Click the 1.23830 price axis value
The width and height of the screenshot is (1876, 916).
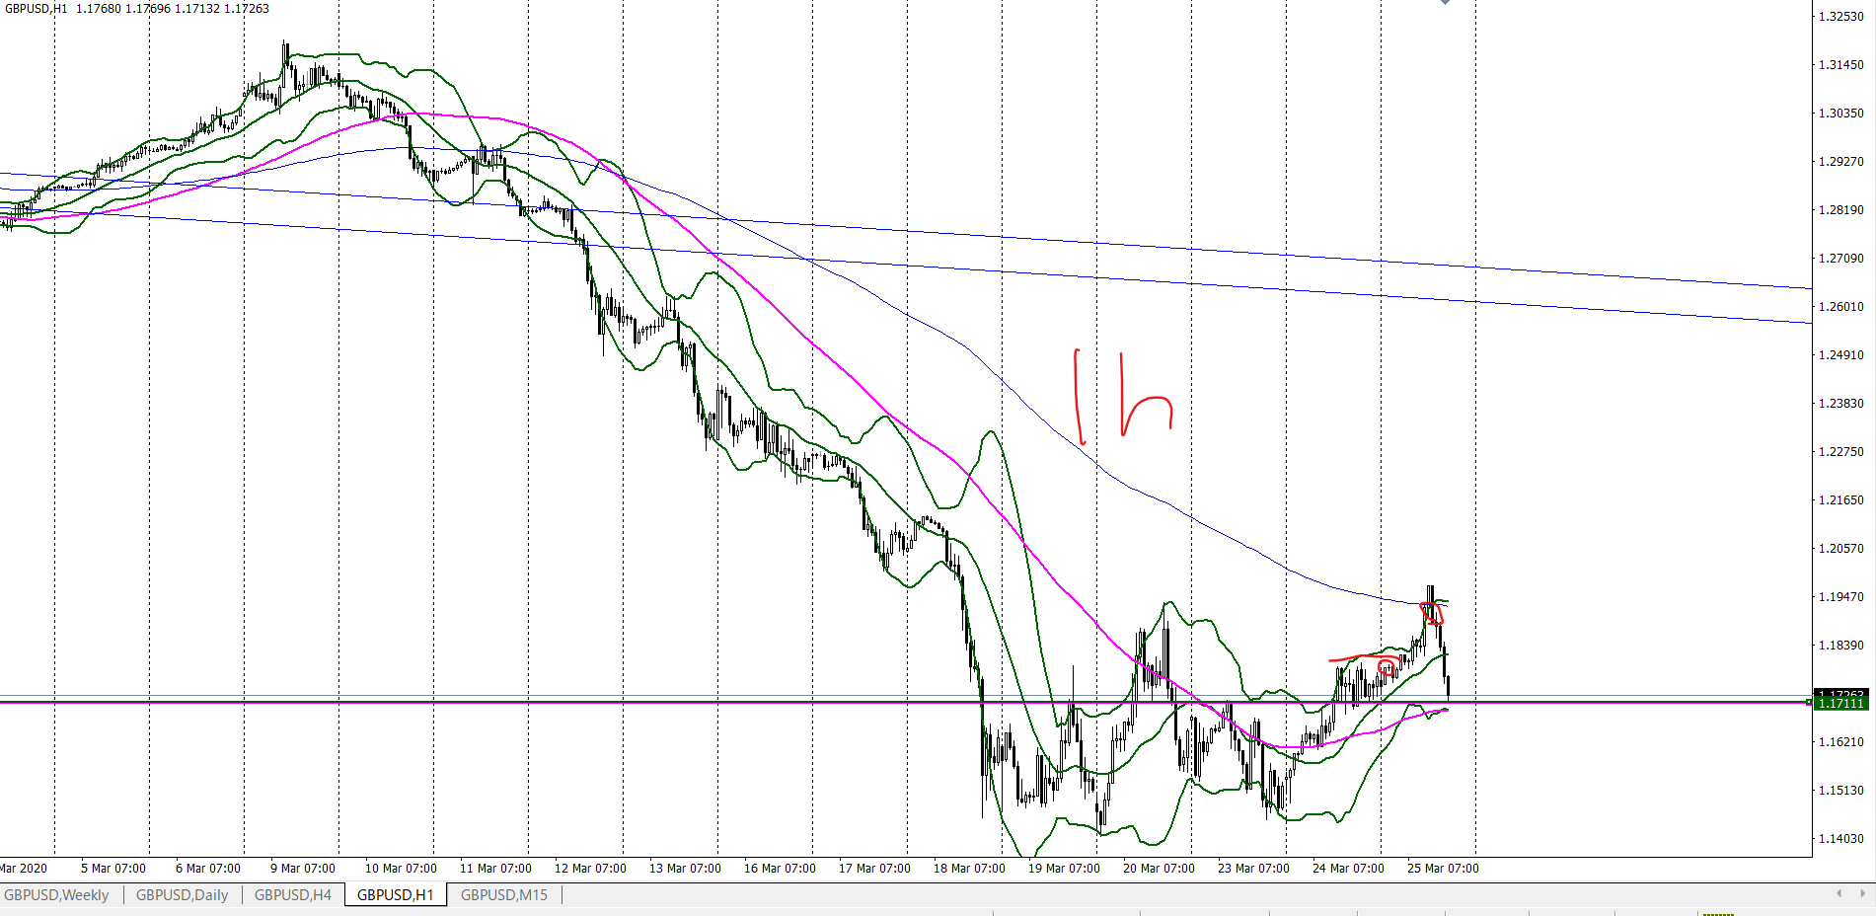1841,404
